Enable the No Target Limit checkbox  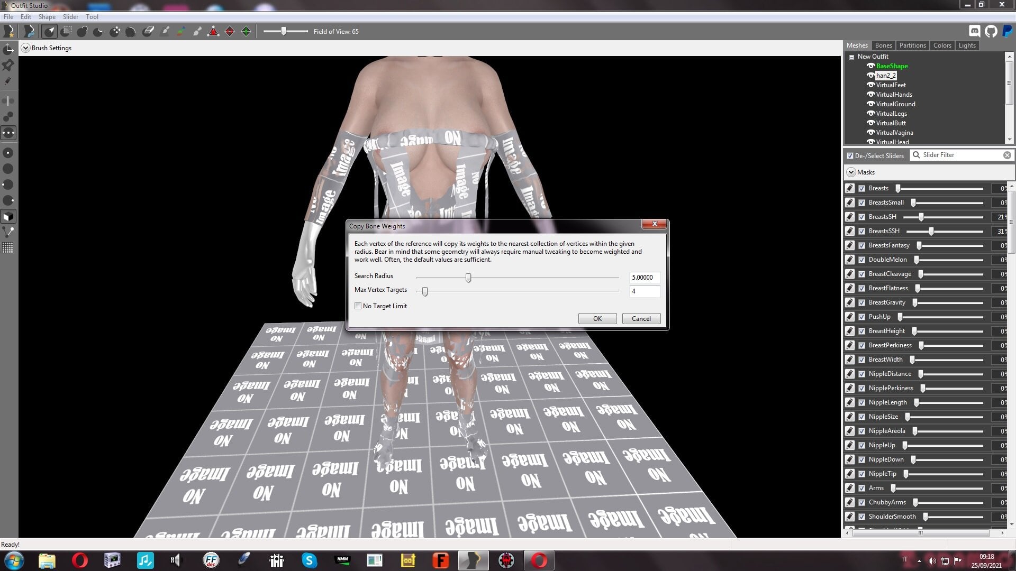click(358, 306)
